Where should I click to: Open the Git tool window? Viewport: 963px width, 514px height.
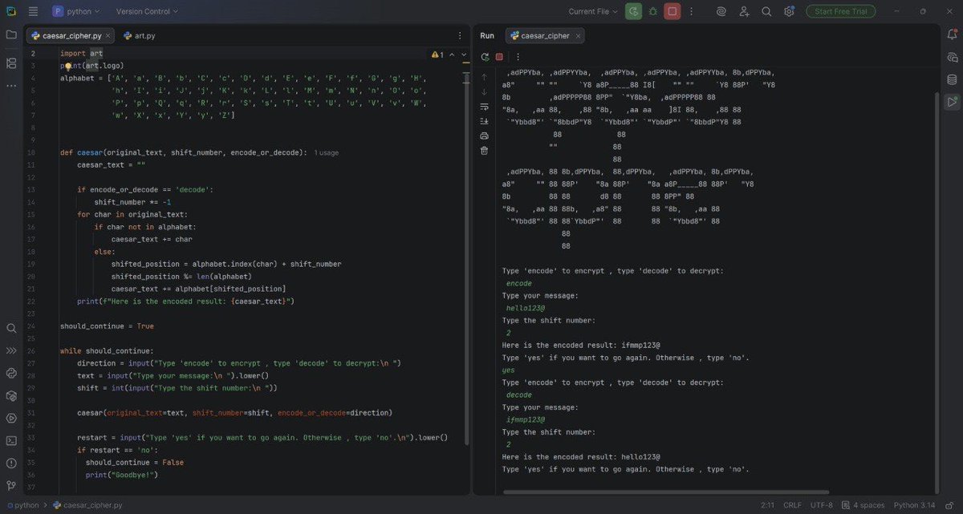(11, 485)
